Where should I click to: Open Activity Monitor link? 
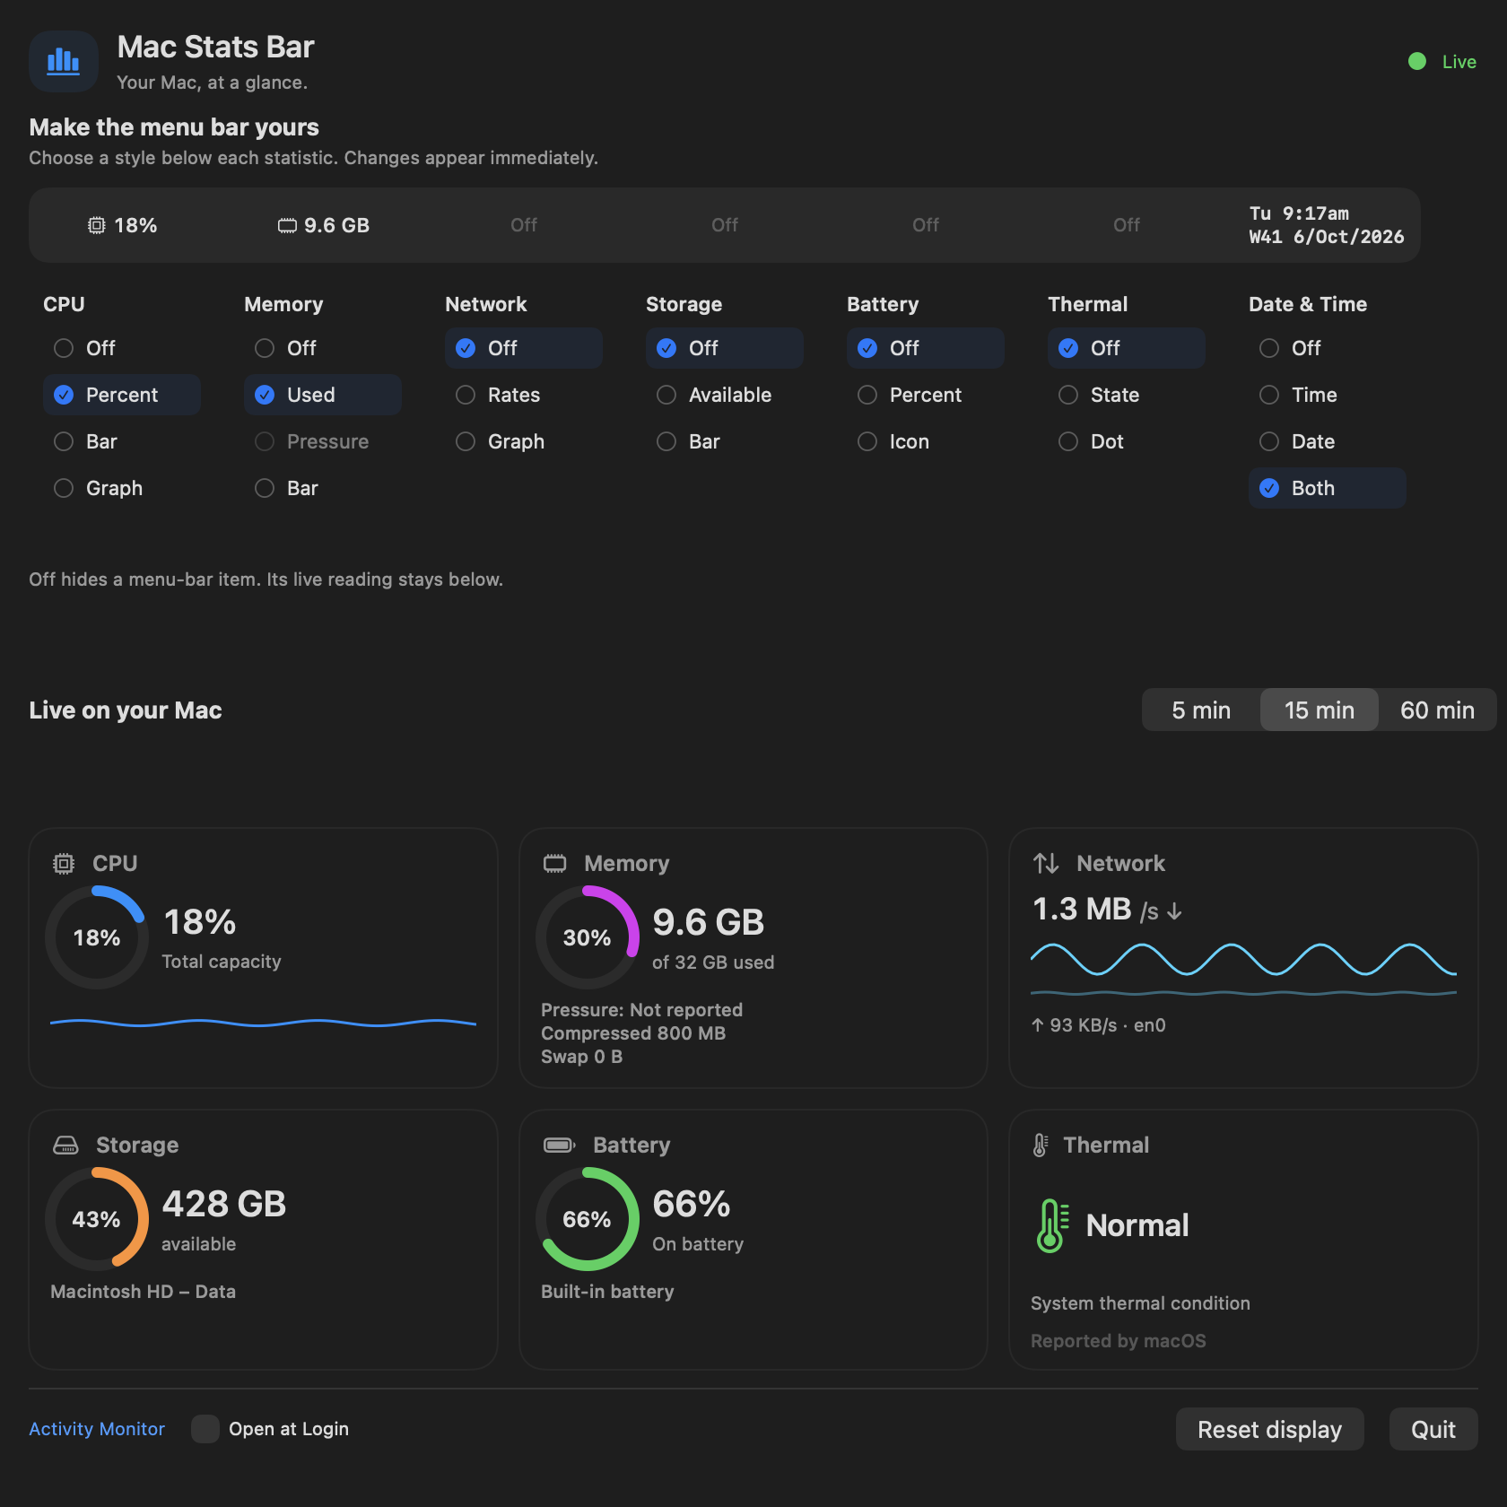point(97,1429)
